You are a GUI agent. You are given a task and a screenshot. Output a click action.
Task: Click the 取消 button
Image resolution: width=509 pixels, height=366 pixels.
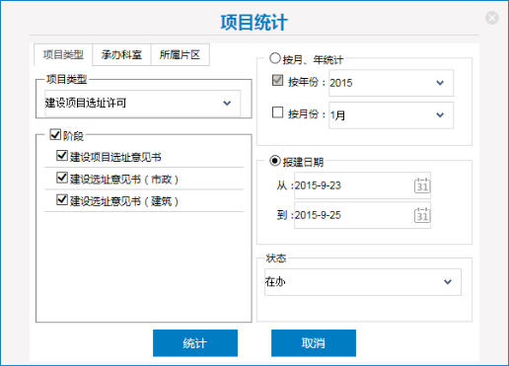314,343
